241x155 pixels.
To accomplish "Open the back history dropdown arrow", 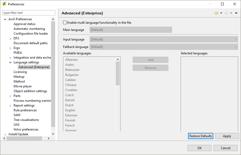I will tap(221, 13).
